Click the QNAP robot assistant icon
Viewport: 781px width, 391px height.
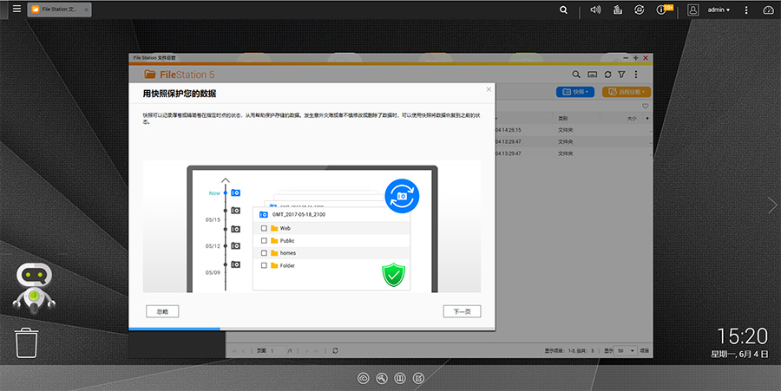pyautogui.click(x=31, y=288)
